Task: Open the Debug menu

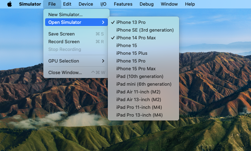Action: click(x=146, y=4)
